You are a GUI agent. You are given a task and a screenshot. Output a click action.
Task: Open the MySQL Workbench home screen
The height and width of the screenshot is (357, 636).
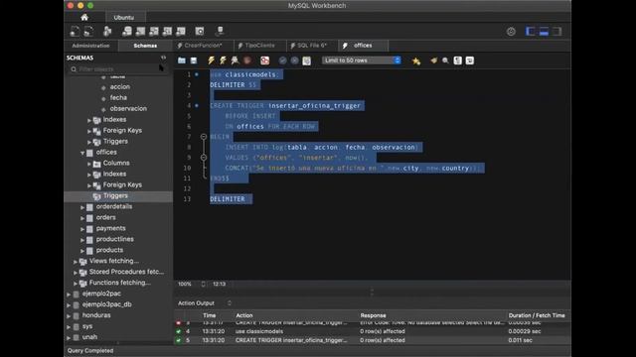[x=84, y=17]
